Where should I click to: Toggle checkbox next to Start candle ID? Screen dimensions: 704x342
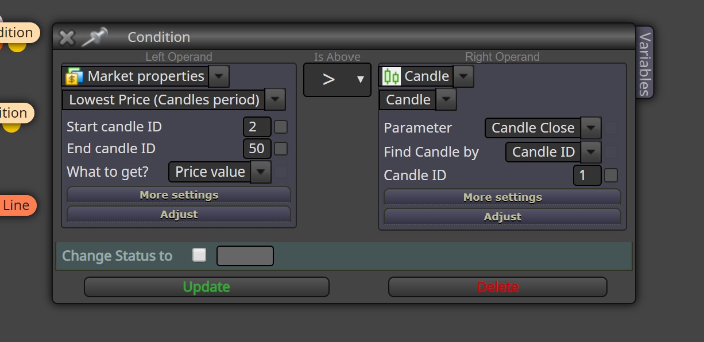(x=281, y=126)
